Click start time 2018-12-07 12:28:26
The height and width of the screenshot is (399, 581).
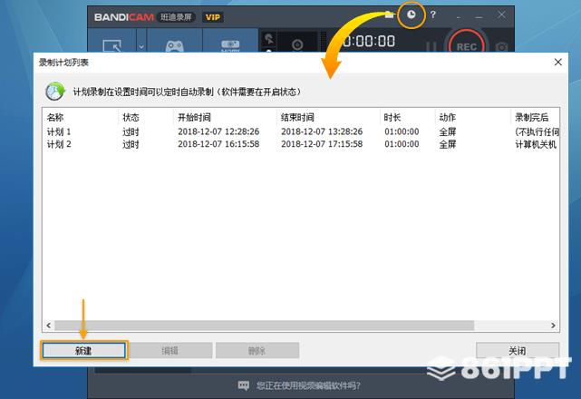[218, 131]
